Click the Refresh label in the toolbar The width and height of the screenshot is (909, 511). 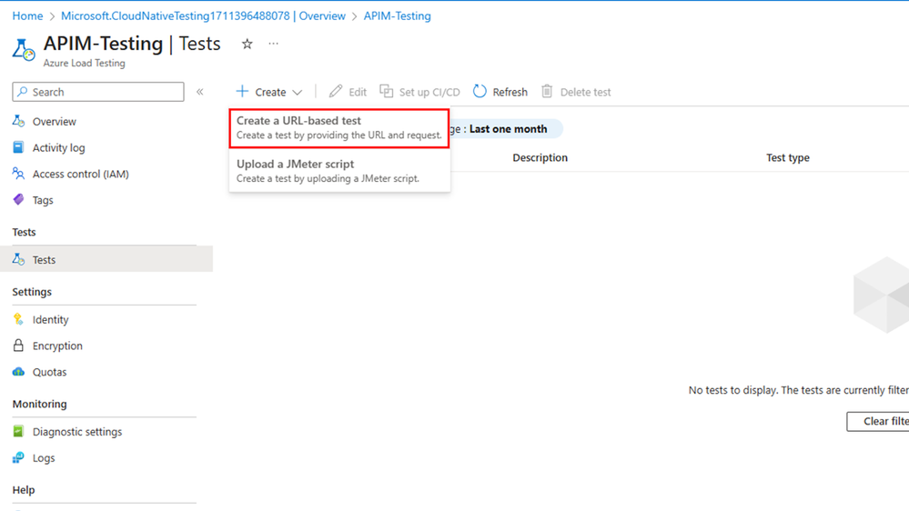tap(510, 92)
